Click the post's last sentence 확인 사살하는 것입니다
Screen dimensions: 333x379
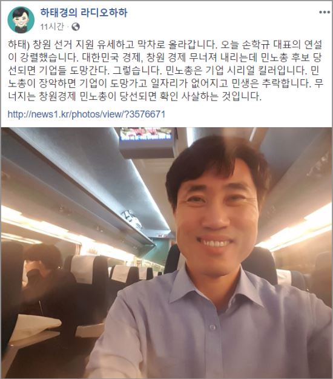pyautogui.click(x=211, y=96)
